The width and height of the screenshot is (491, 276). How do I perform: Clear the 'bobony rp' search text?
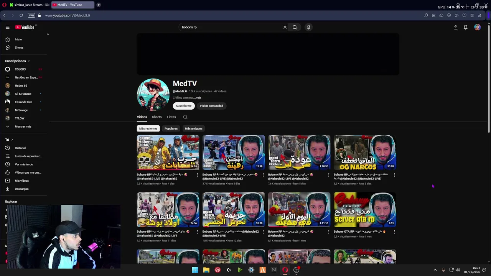285,27
